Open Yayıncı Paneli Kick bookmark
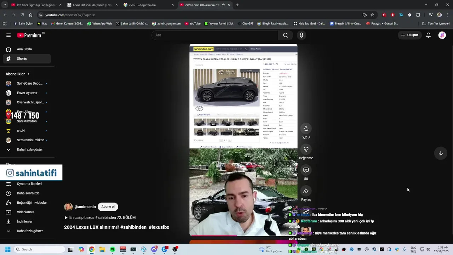Image resolution: width=453 pixels, height=255 pixels. pos(219,24)
